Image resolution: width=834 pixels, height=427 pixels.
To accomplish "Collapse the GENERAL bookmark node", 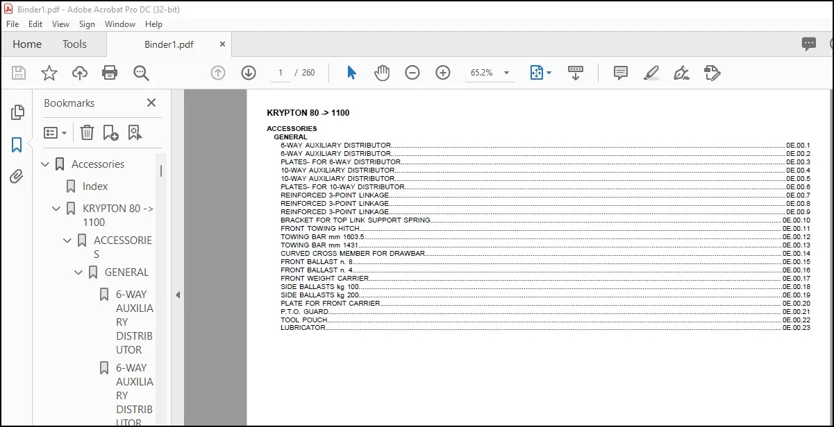I will pyautogui.click(x=78, y=272).
